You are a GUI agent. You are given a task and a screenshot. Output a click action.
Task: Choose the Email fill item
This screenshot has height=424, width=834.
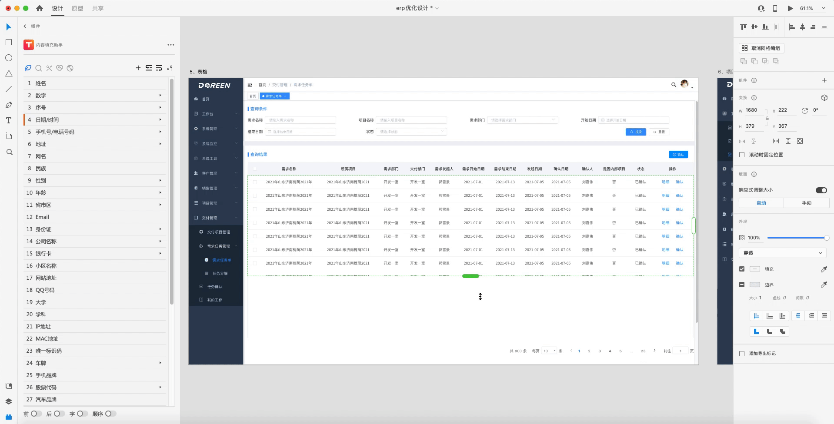point(96,217)
